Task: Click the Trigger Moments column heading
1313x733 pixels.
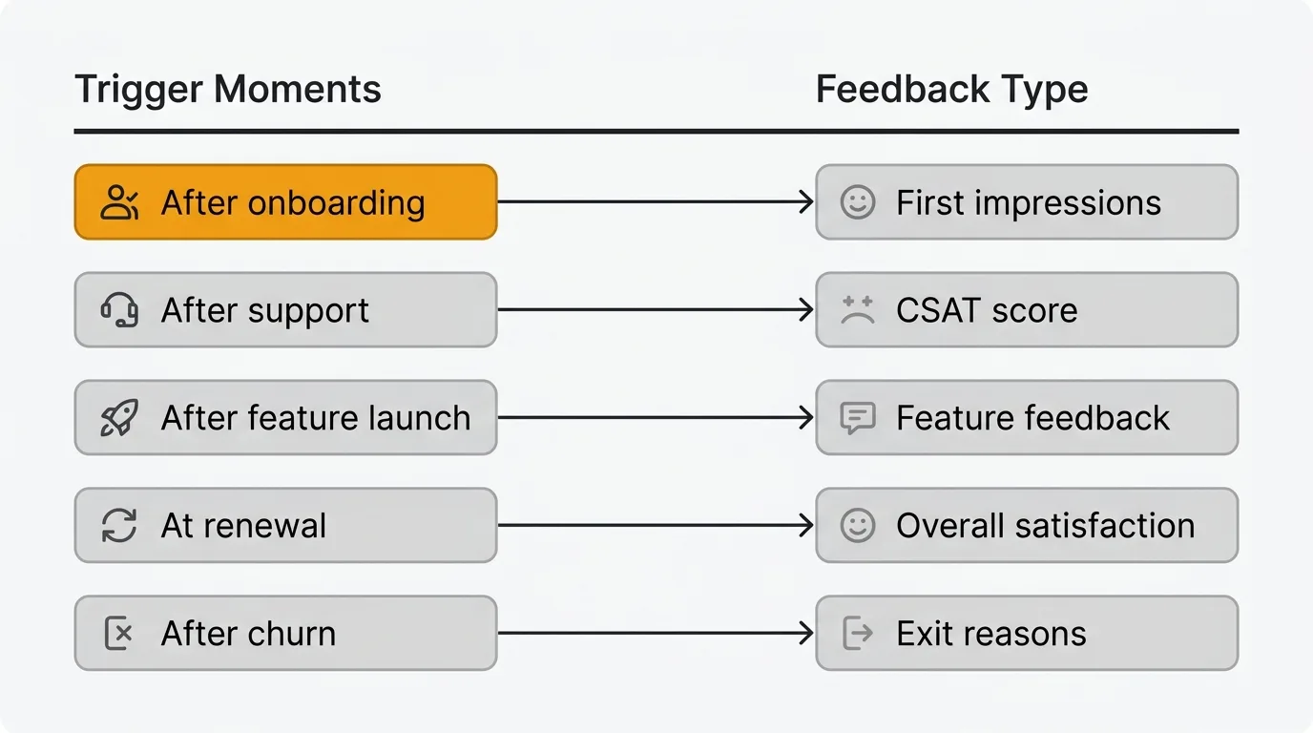Action: click(227, 90)
